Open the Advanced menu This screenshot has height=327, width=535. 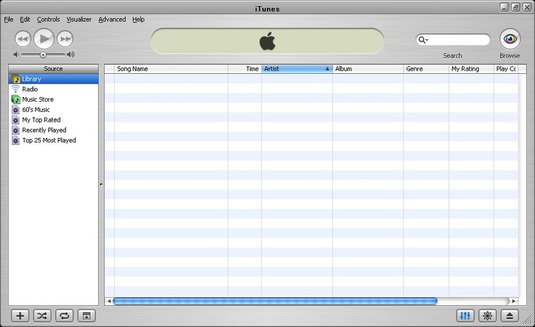pyautogui.click(x=112, y=19)
